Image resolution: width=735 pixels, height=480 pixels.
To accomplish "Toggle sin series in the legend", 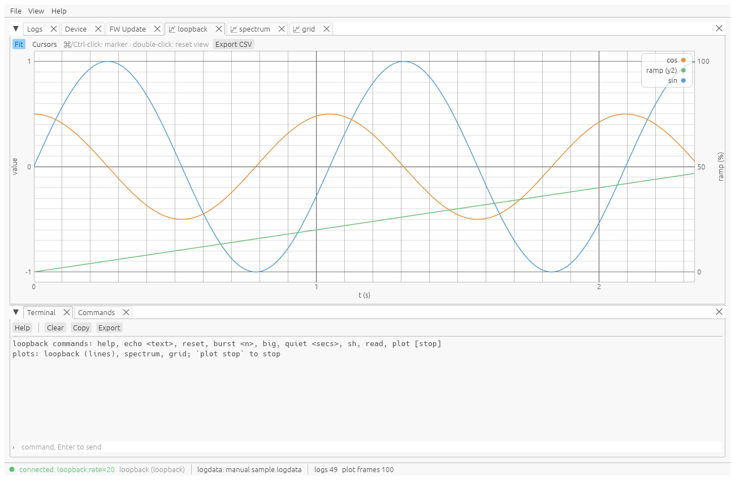I will 677,81.
